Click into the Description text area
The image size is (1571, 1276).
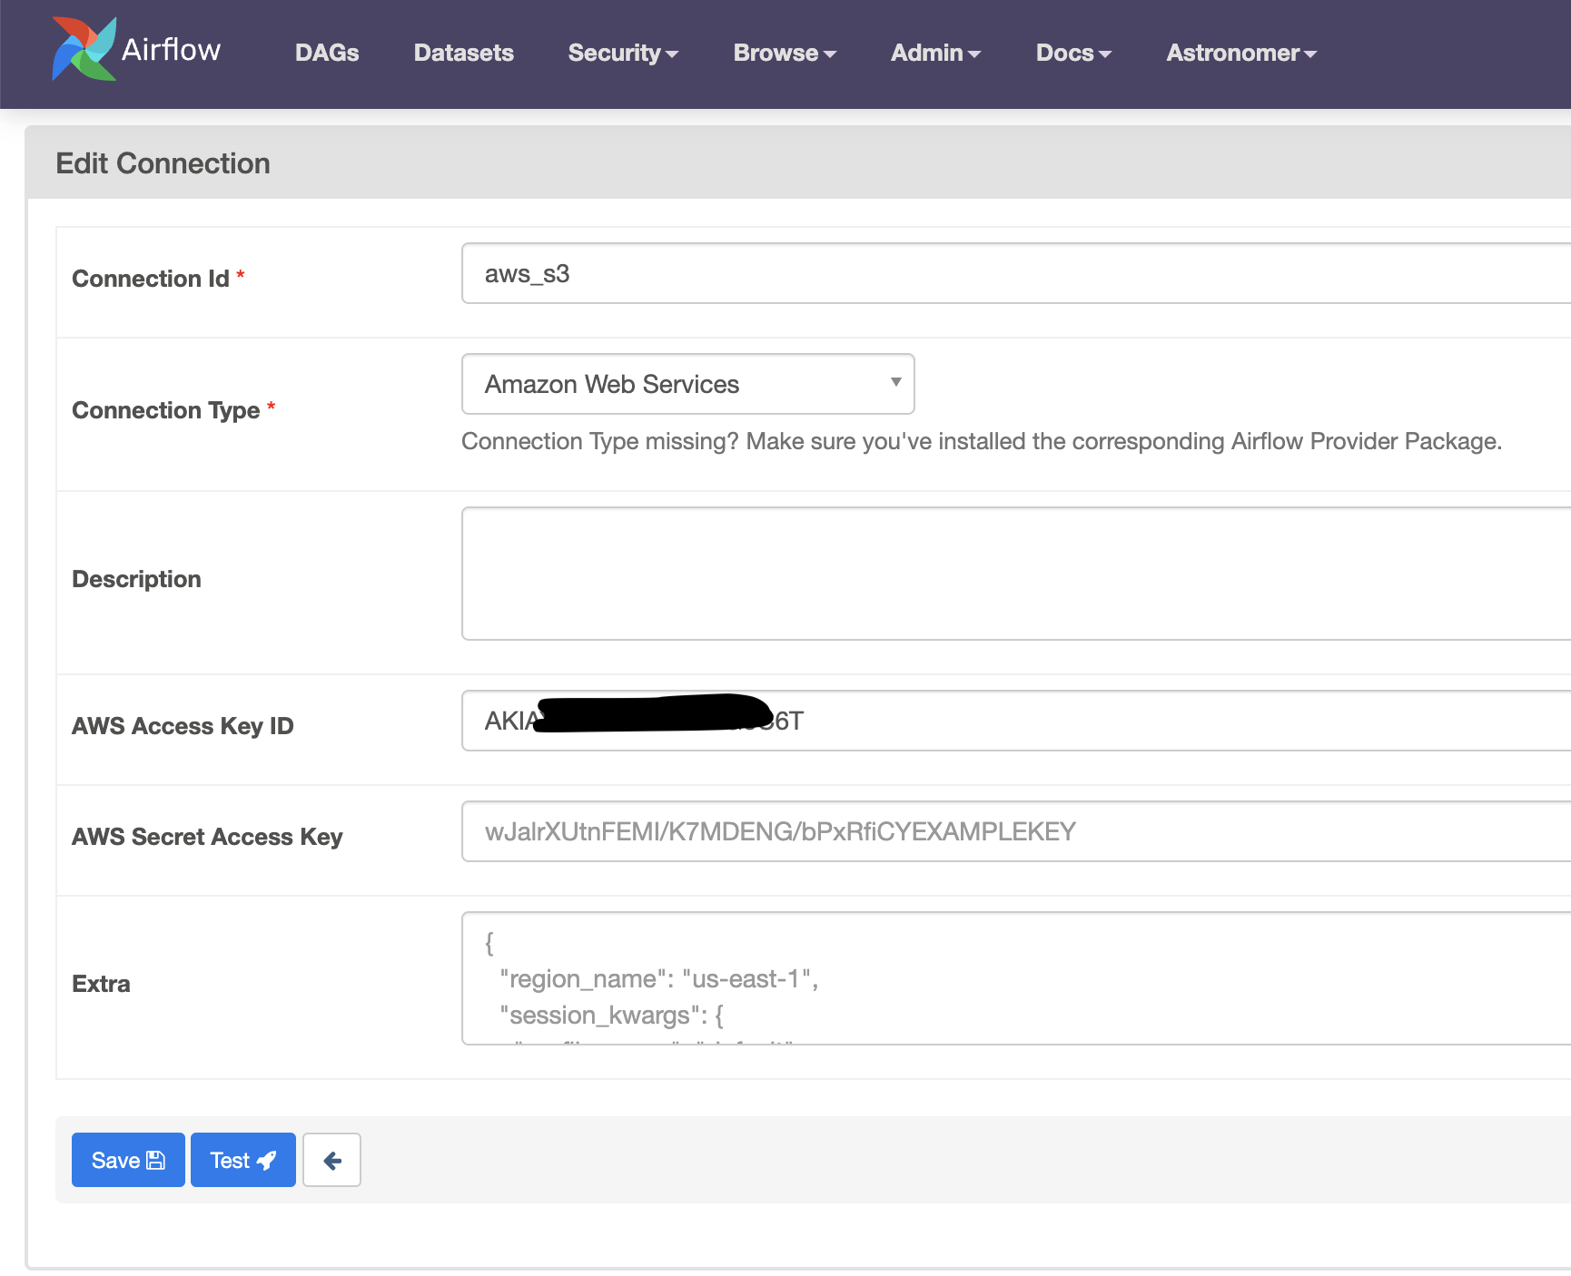pos(1016,574)
